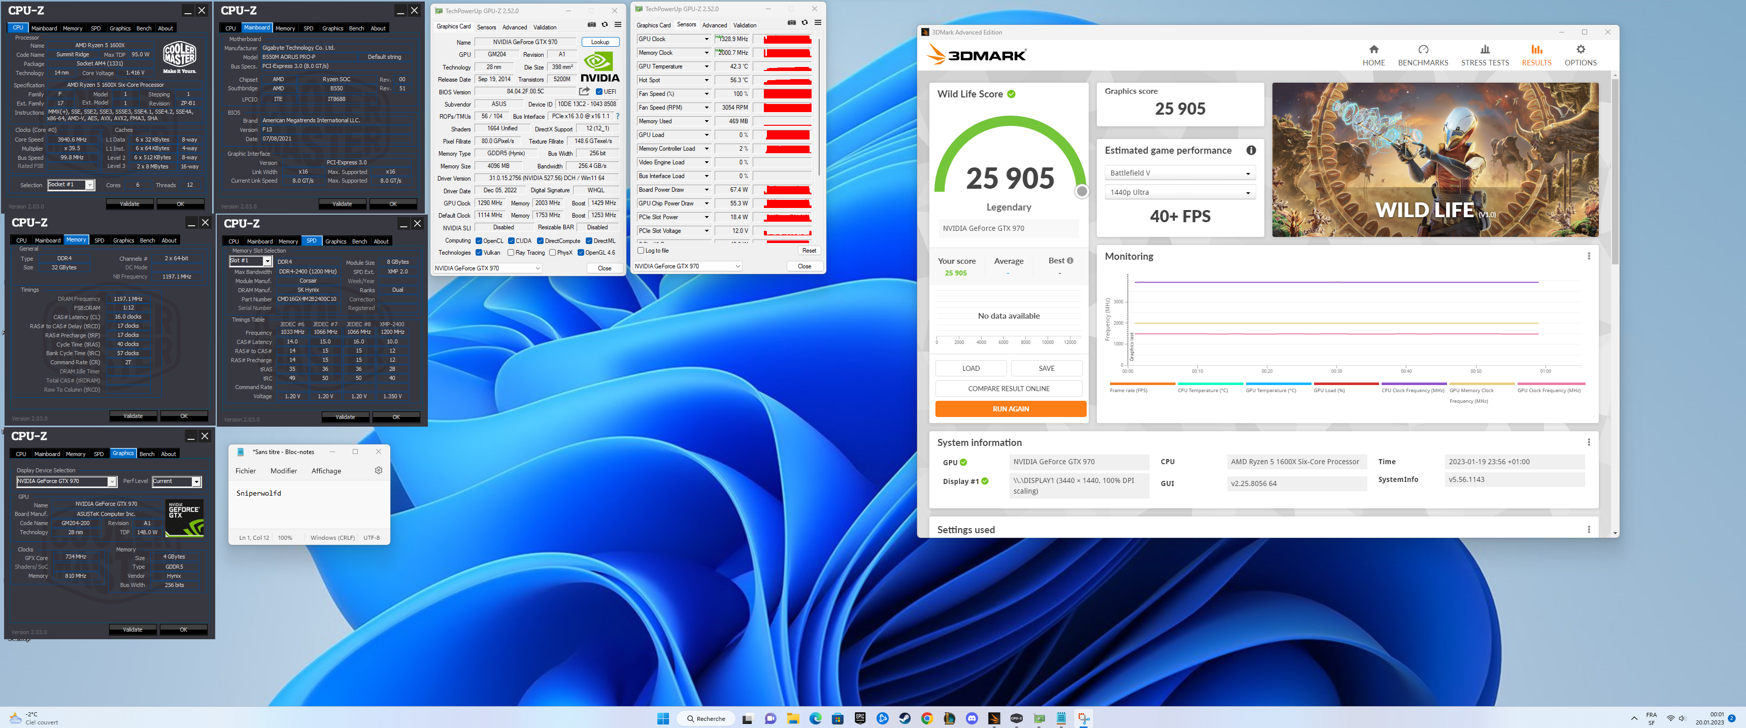Open Validation tab in GPU-Z Graphics Card window
Screen dimensions: 1746x728
pyautogui.click(x=544, y=27)
